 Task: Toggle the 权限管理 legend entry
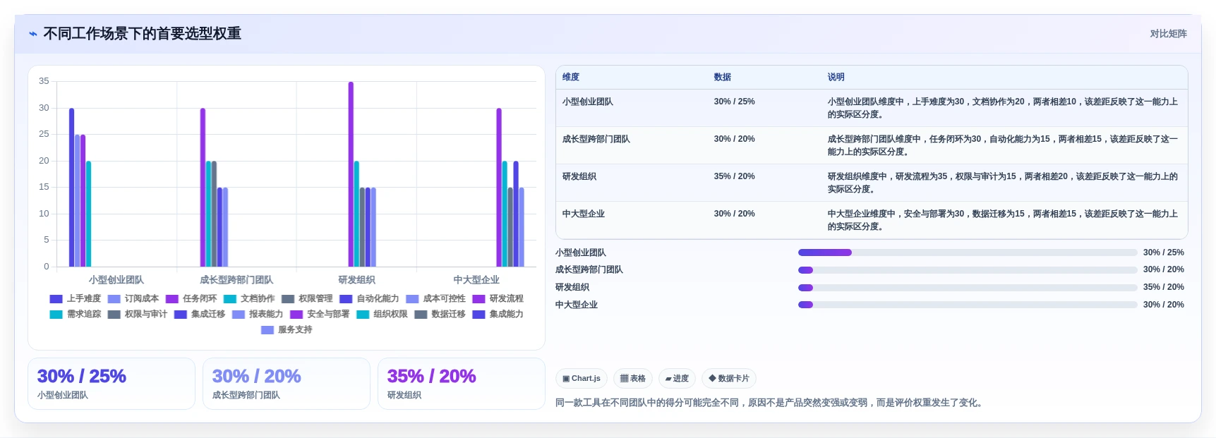307,299
